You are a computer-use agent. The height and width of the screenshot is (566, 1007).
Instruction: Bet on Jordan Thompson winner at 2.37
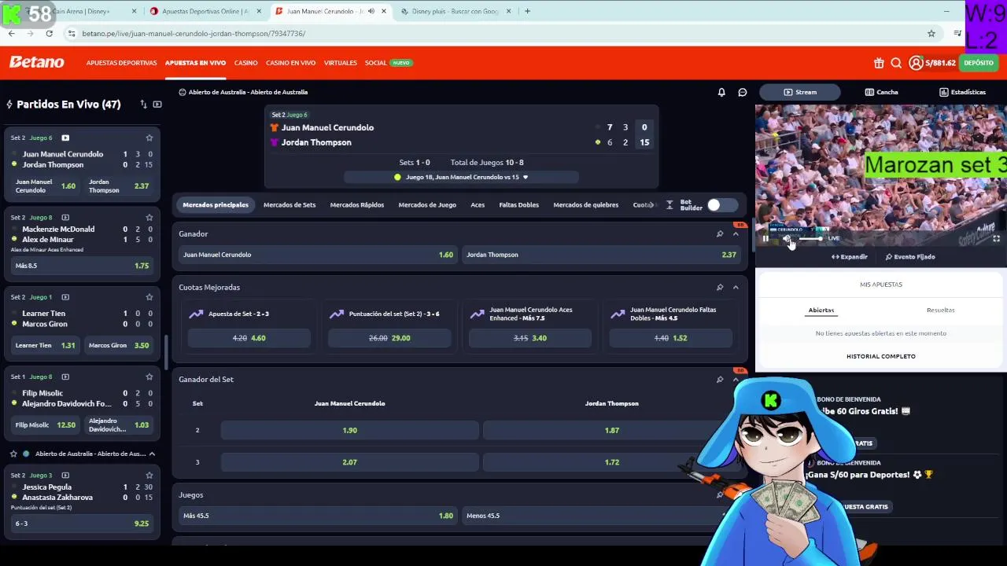click(x=601, y=255)
